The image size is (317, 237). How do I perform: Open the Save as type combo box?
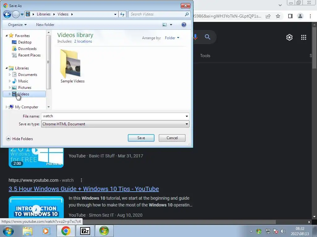[x=115, y=124]
